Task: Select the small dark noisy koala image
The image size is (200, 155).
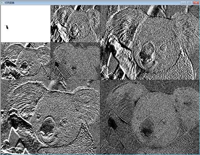Action: 75,61
